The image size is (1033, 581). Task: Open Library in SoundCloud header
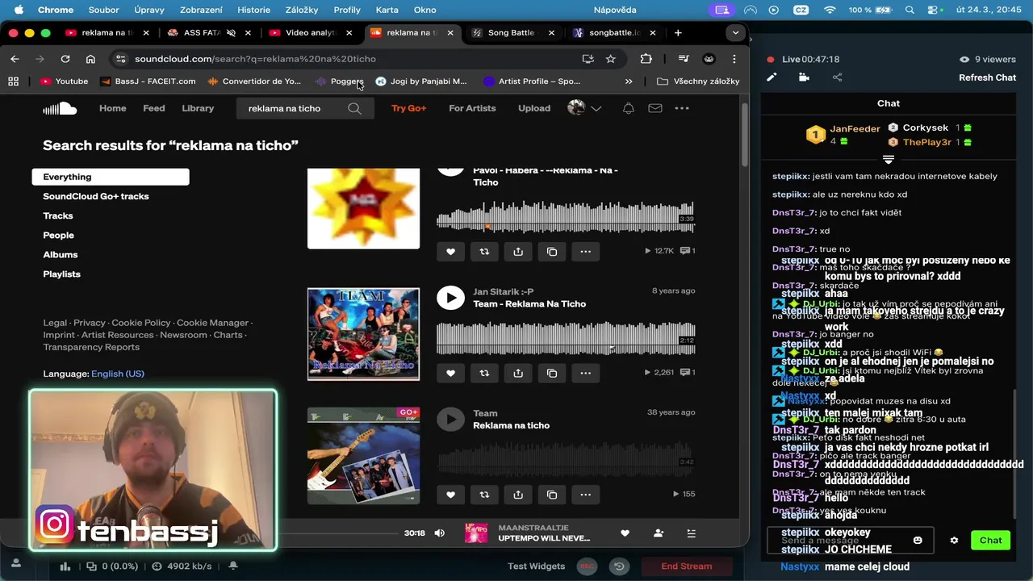point(198,108)
